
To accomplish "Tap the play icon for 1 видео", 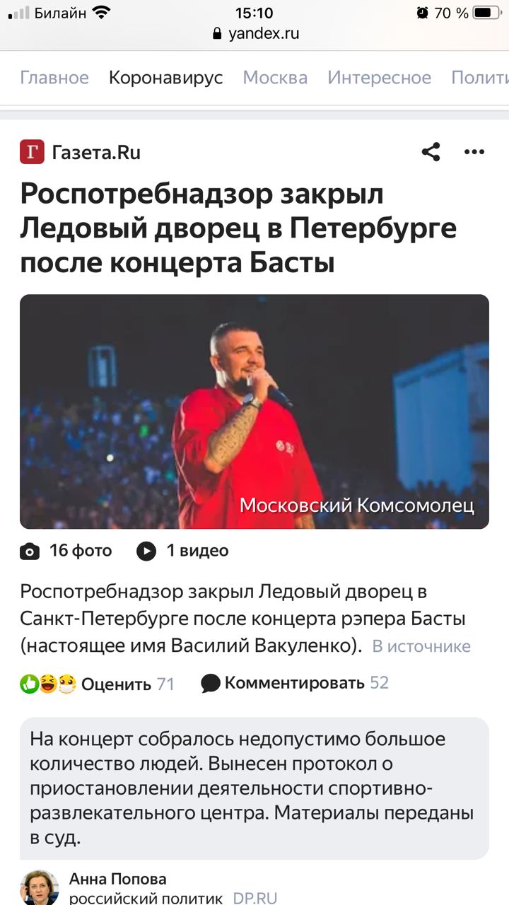I will (x=146, y=551).
